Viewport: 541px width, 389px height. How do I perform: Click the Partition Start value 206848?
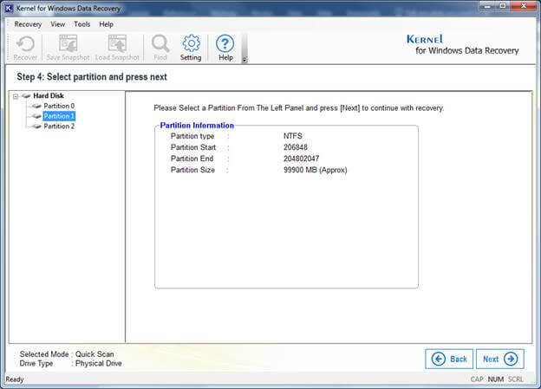(296, 147)
